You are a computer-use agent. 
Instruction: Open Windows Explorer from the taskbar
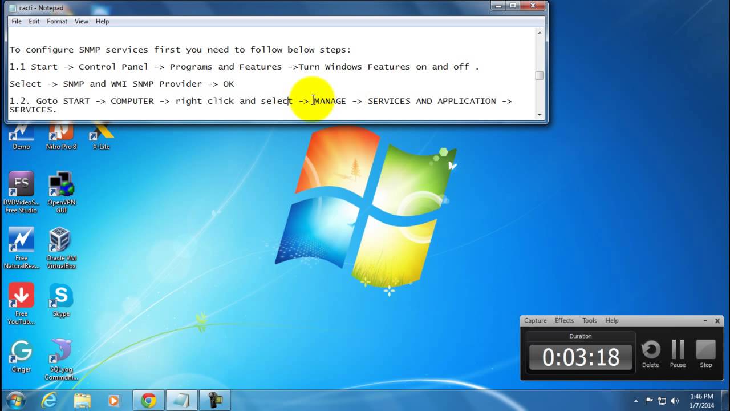click(82, 401)
